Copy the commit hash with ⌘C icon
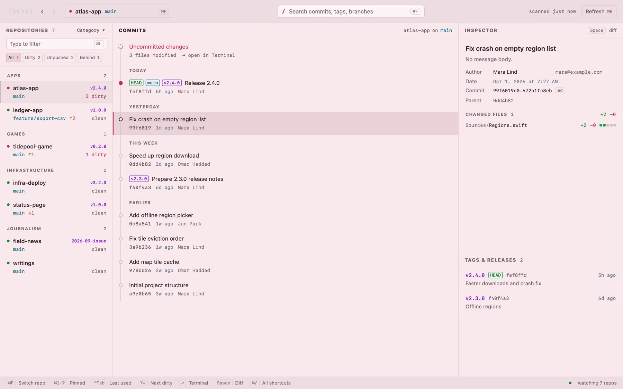Screen dimensions: 623x389 point(560,91)
